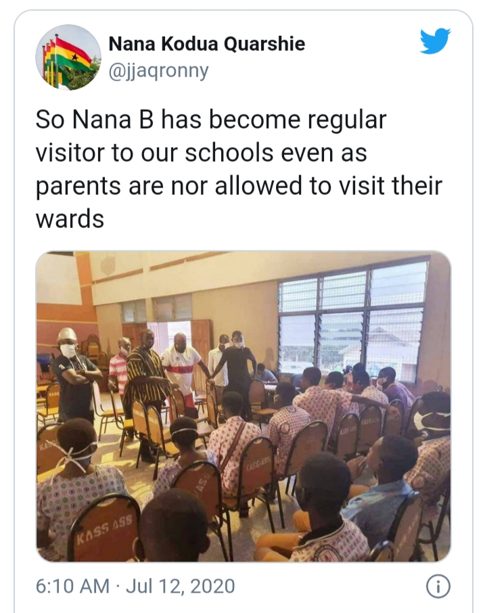Viewport: 487px width, 613px height.
Task: Open the 6:10 AM timestamp link
Action: coord(72,587)
